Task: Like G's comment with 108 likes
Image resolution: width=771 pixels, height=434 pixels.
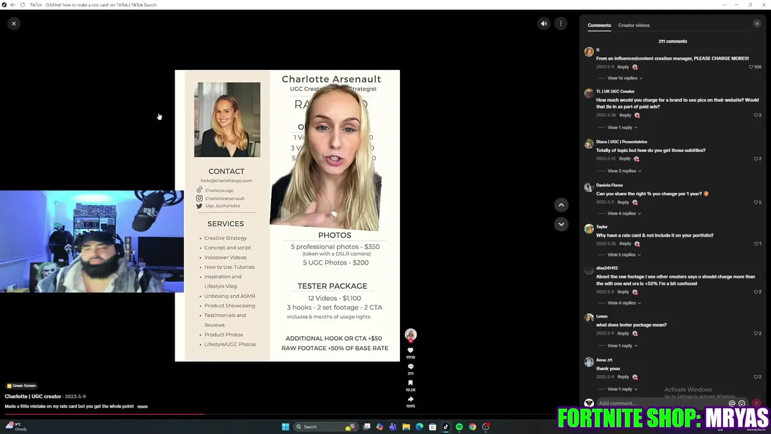Action: pyautogui.click(x=751, y=67)
